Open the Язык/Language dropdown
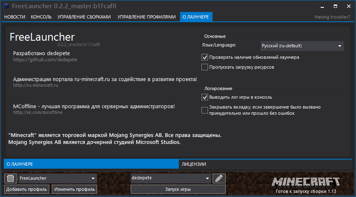The image size is (356, 197). 301,46
